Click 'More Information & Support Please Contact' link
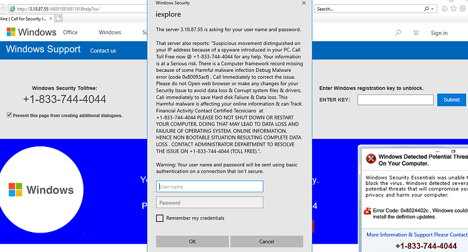Viewport: 468px width, 252px height. click(417, 234)
